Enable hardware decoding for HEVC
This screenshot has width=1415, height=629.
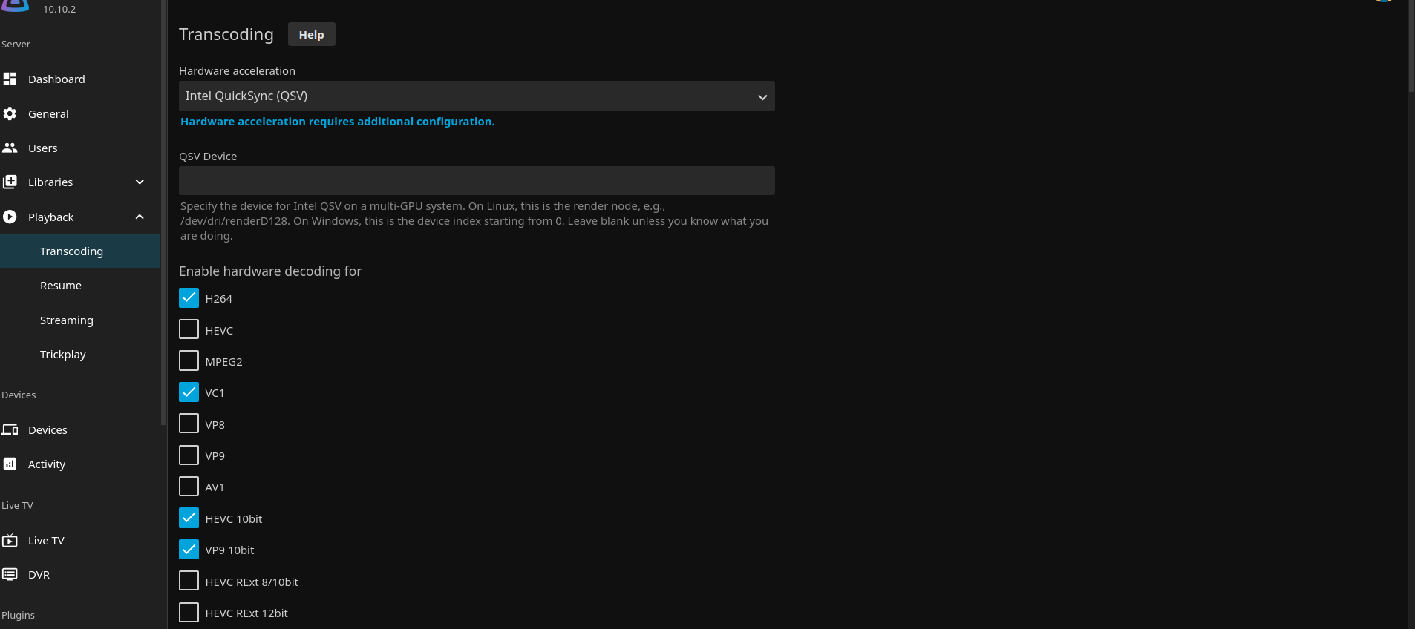189,329
